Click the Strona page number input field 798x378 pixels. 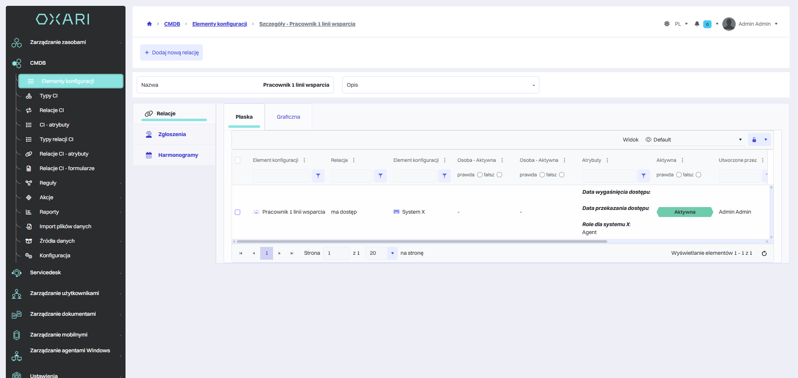pos(336,254)
